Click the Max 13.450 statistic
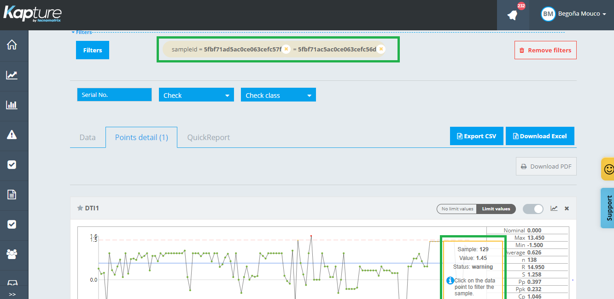This screenshot has height=299, width=614. point(530,238)
